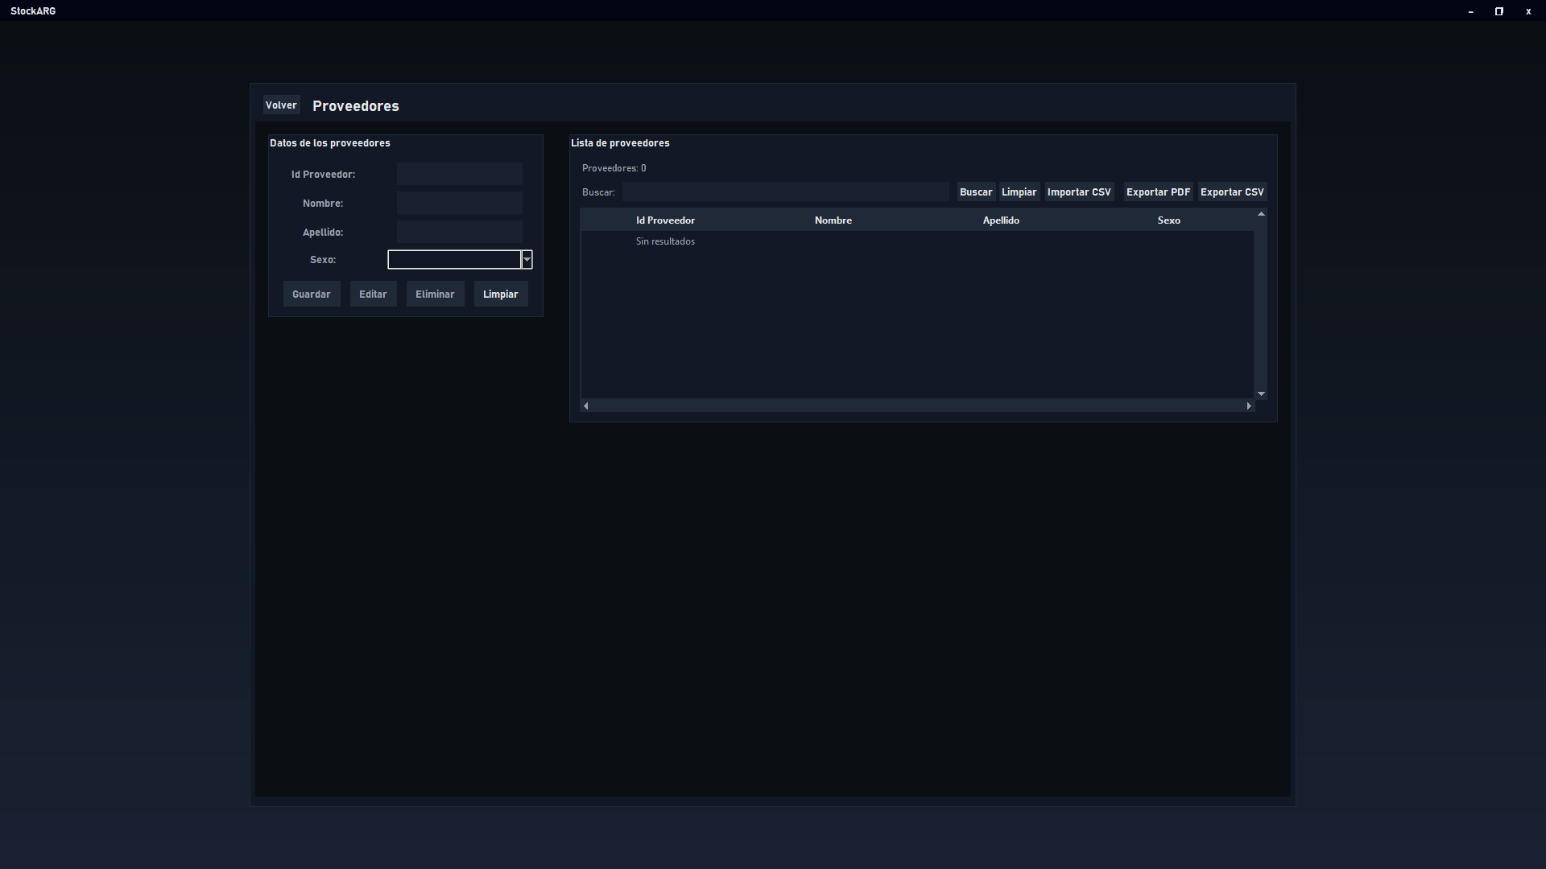
Task: Click the Id Proveedor input field
Action: [459, 174]
